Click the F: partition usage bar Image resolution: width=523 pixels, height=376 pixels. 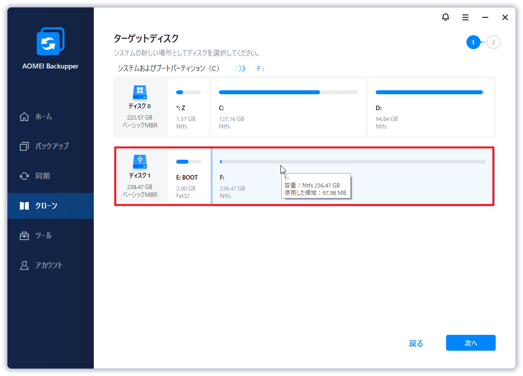[x=352, y=162]
